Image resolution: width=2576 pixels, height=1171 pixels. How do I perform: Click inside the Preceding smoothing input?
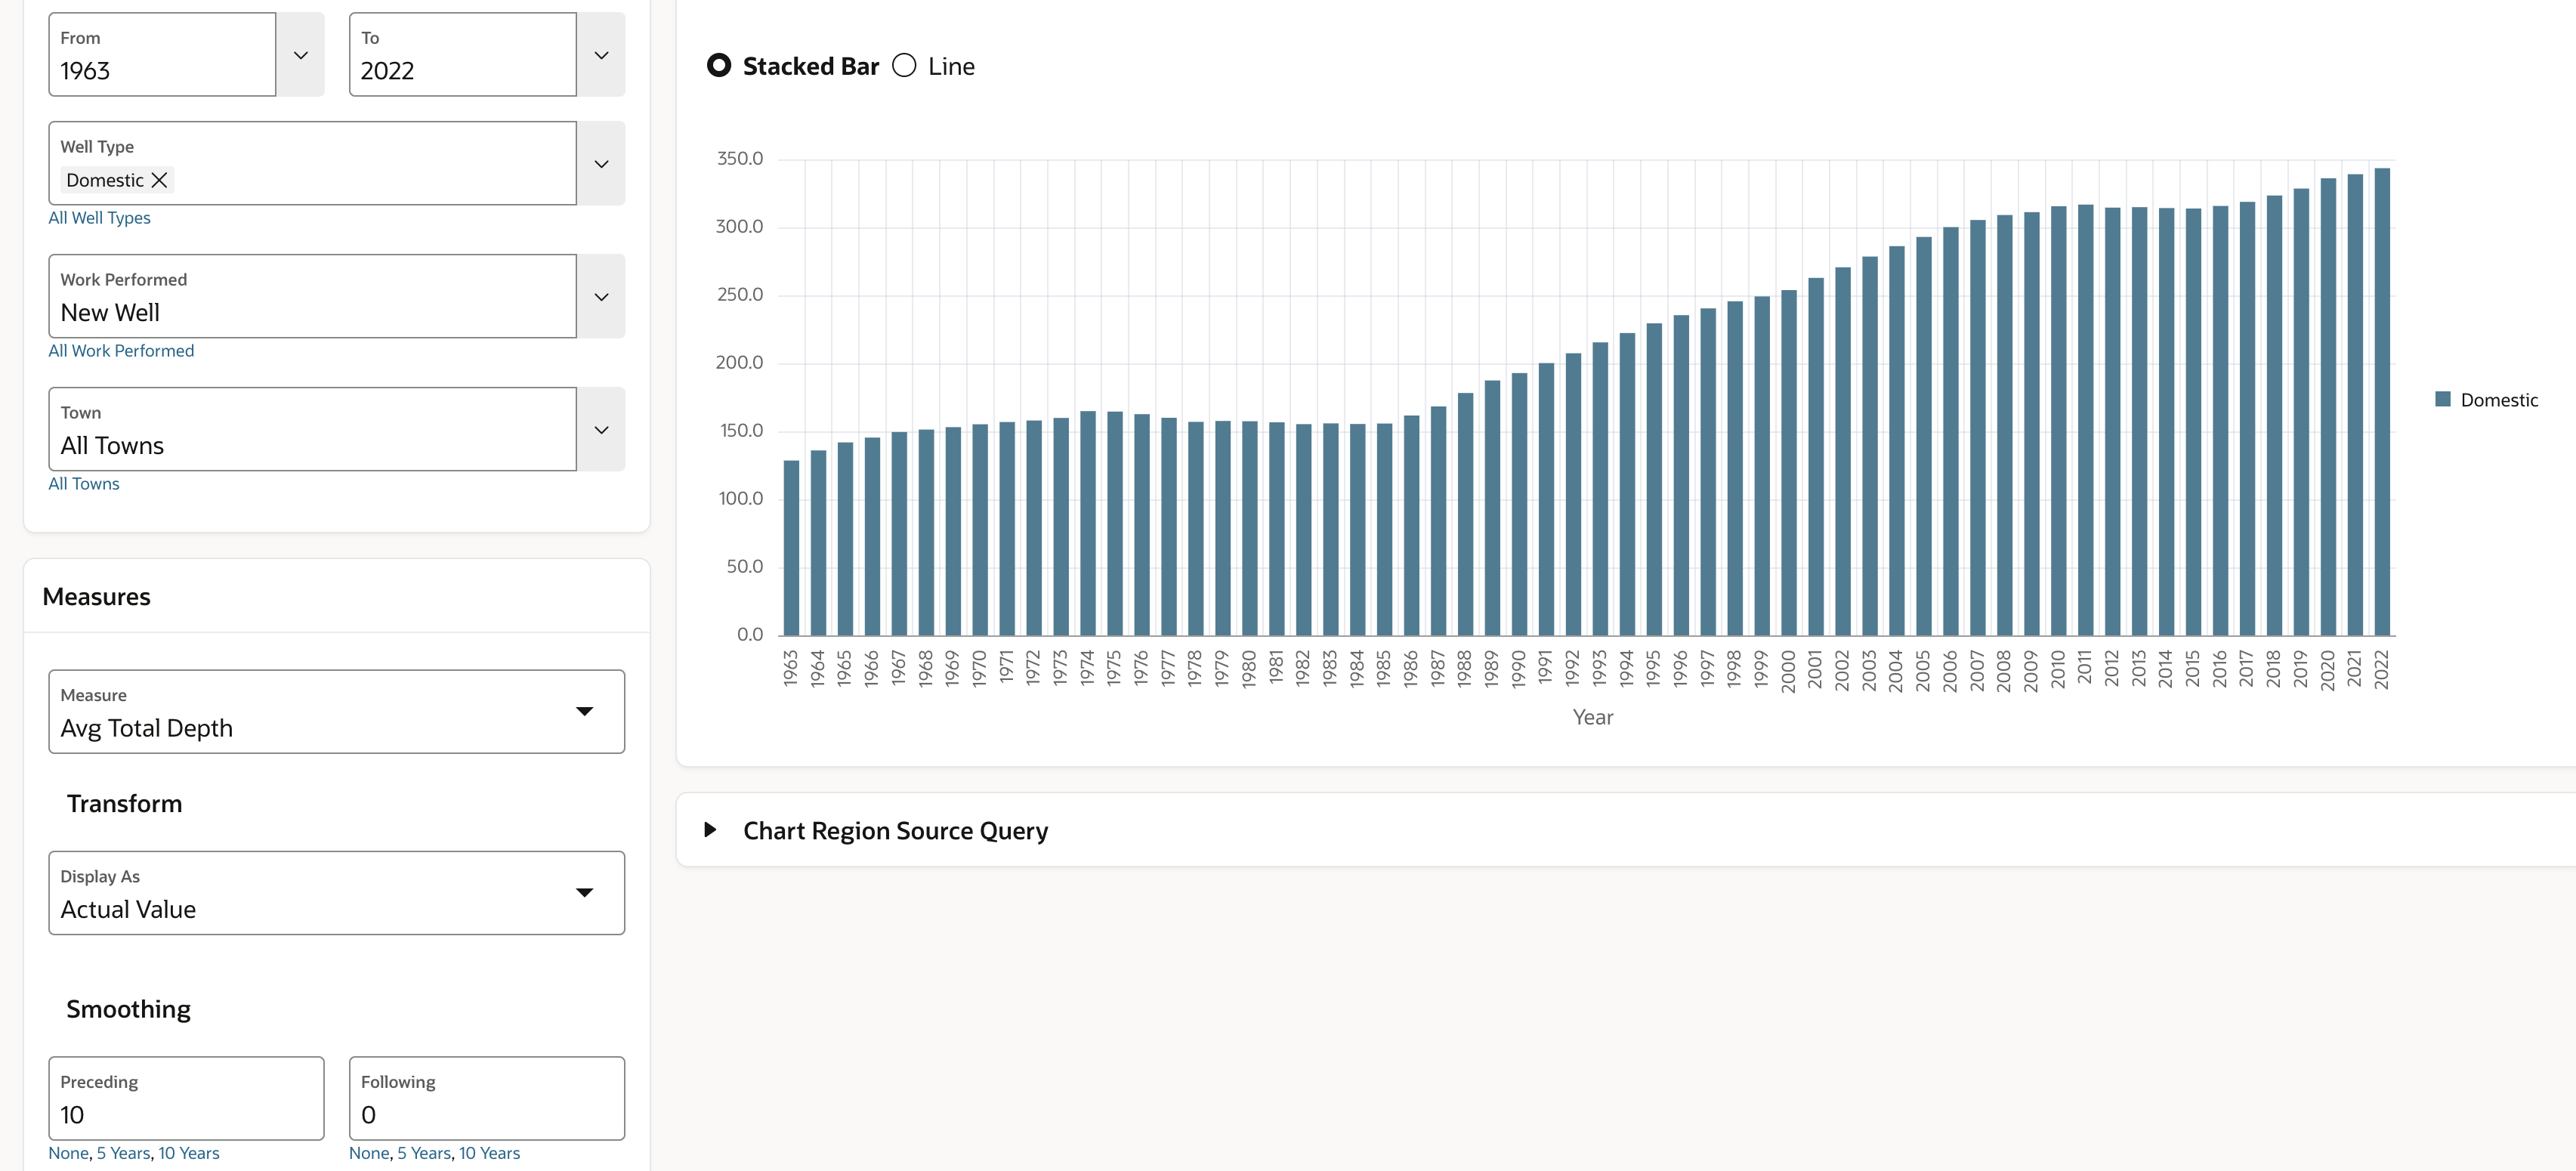(x=185, y=1113)
